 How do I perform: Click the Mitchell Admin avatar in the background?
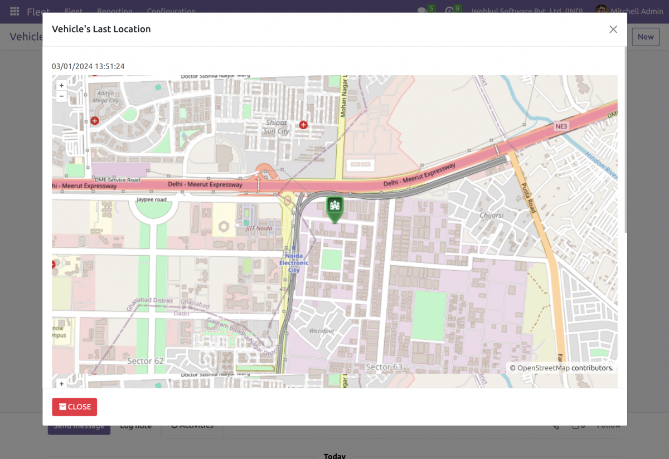pos(600,11)
